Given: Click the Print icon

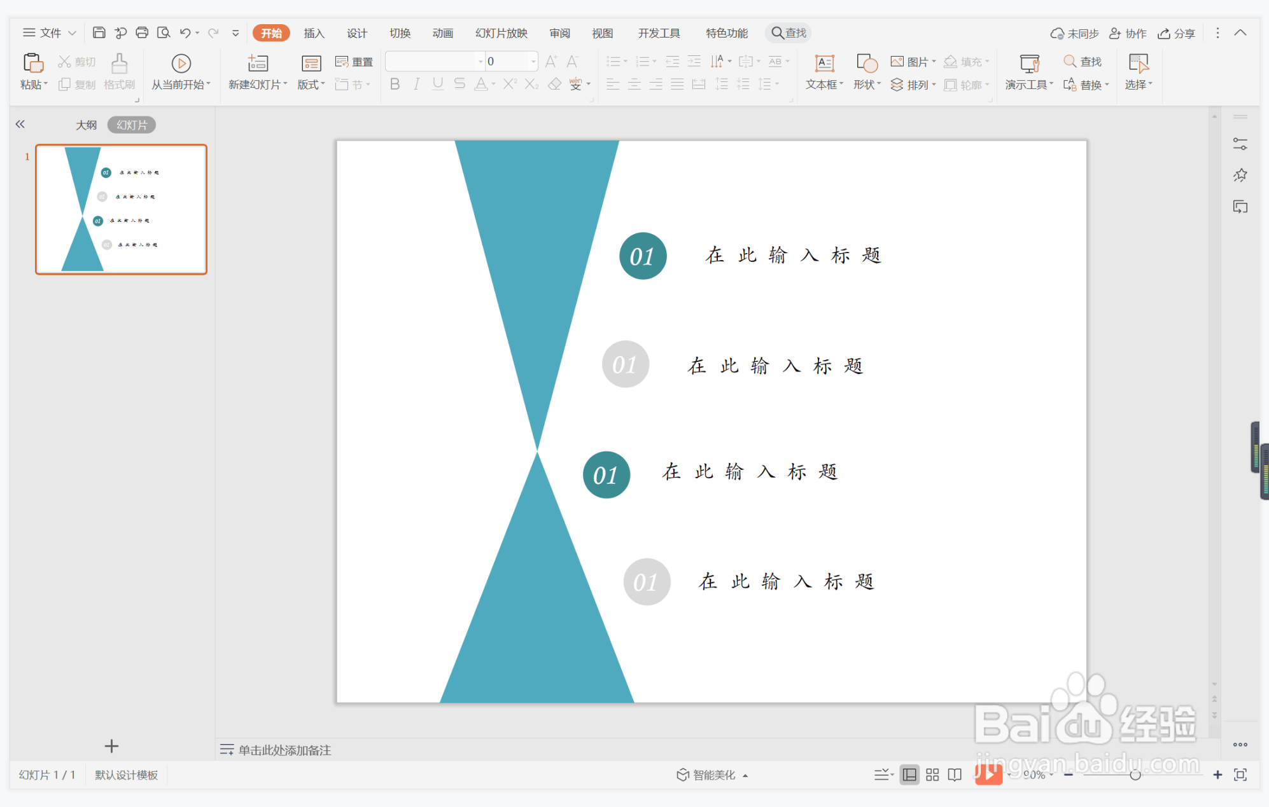Looking at the screenshot, I should (142, 32).
